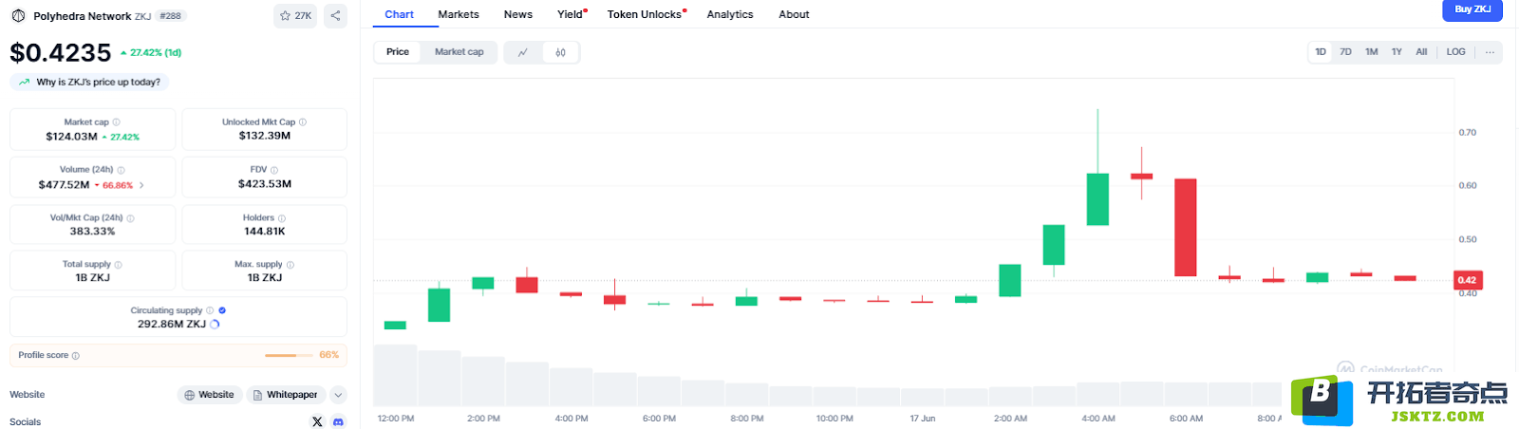Click the Polyhedra Network coin logo

17,16
